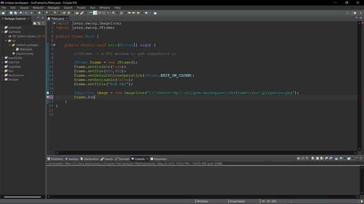Open the Run button dropdown arrow
Viewport: 364px width, 204px height.
tap(43, 13)
